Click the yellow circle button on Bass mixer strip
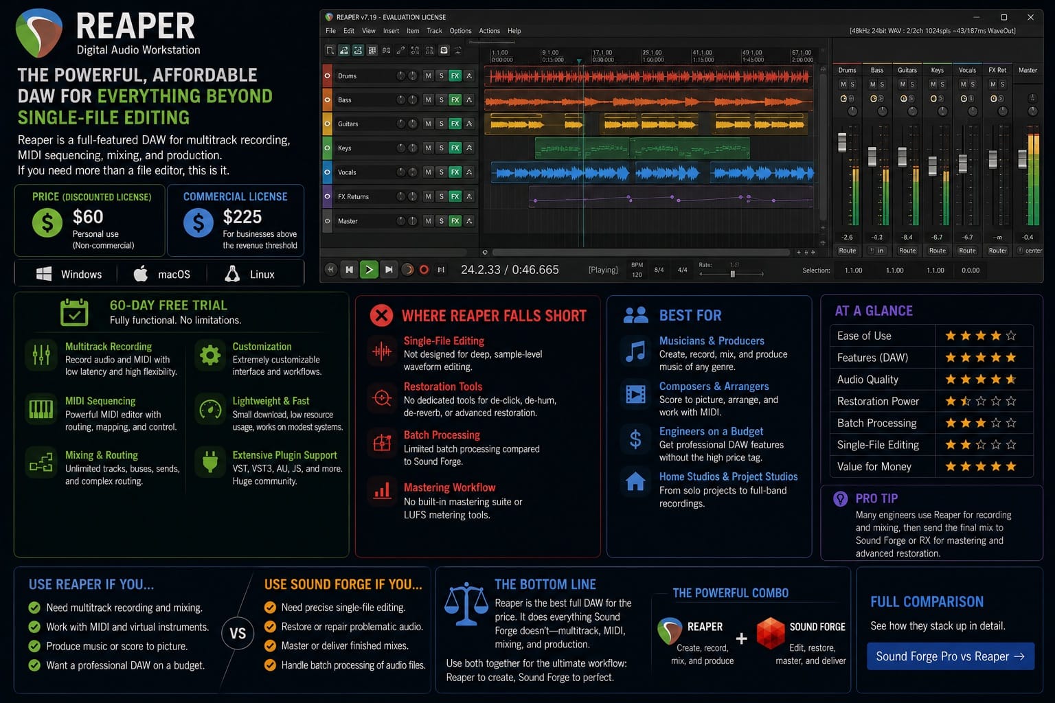 click(873, 99)
